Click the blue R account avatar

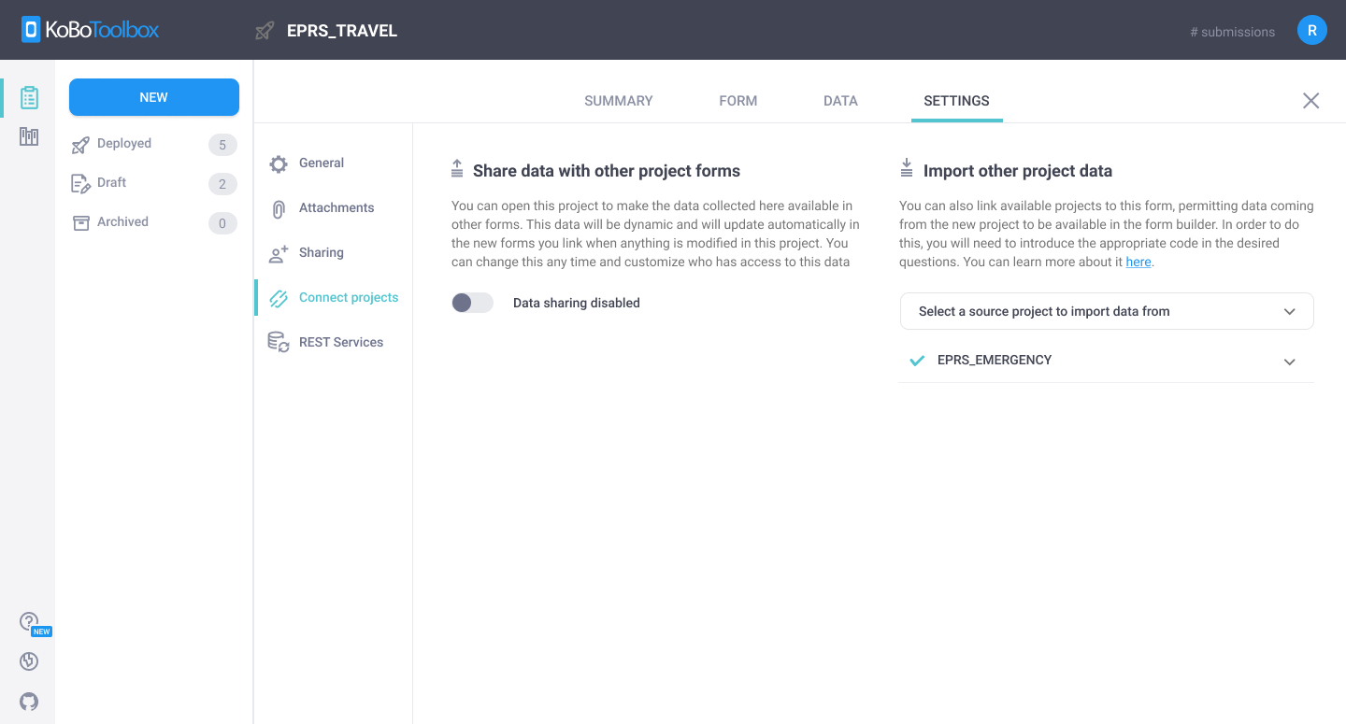(1311, 29)
